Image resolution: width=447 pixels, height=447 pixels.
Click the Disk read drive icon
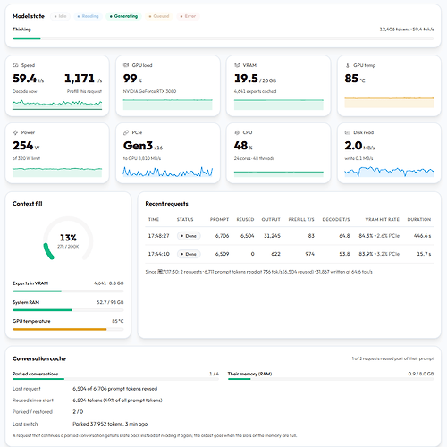point(348,132)
